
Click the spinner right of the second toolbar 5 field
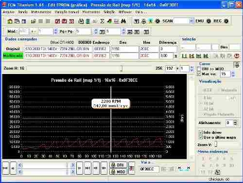click(123, 31)
